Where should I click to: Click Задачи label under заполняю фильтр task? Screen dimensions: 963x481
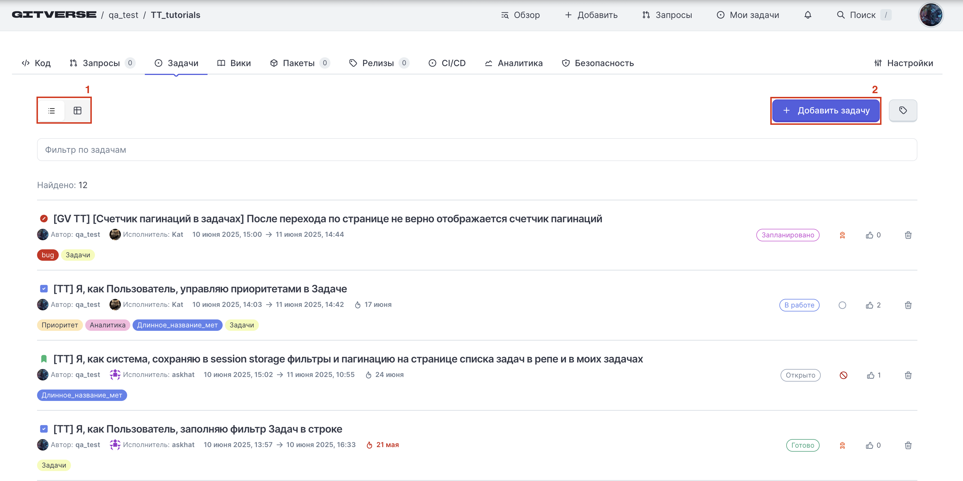54,465
